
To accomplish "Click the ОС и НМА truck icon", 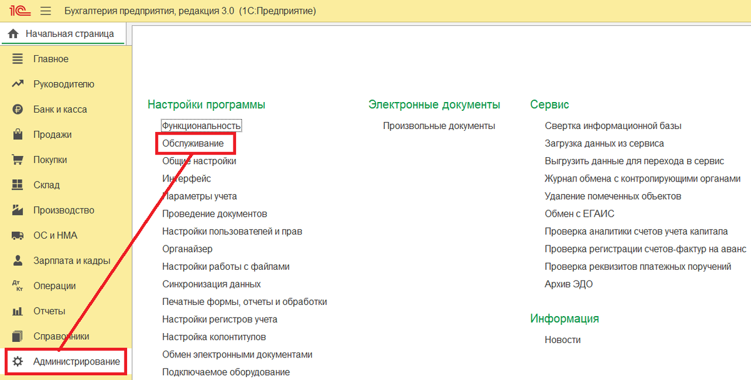I will pyautogui.click(x=18, y=235).
